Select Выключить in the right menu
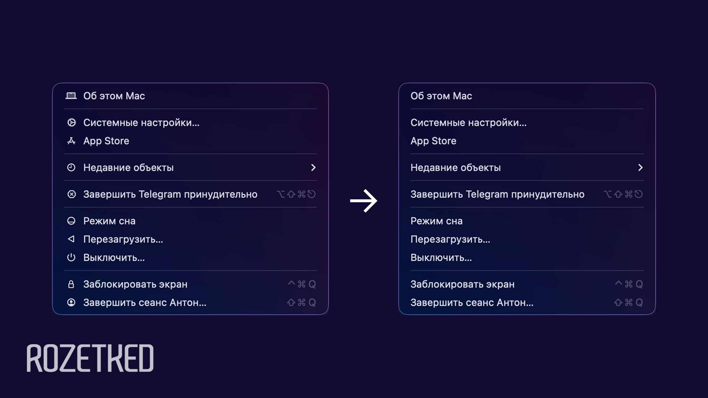Screen dimensions: 708x398 (x=441, y=258)
